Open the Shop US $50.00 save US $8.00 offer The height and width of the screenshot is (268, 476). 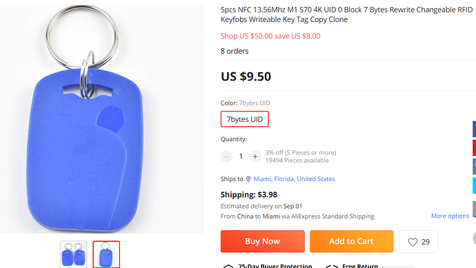tap(270, 36)
